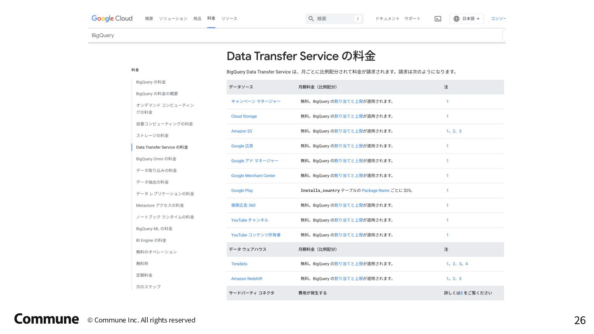The width and height of the screenshot is (594, 334).
Task: Go to 無料のオペレーション sidebar item
Action: [x=156, y=252]
